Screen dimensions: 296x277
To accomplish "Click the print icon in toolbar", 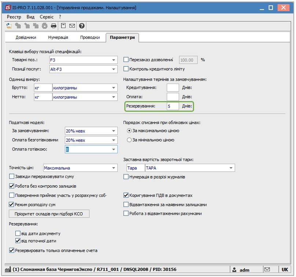I will coord(54,26).
